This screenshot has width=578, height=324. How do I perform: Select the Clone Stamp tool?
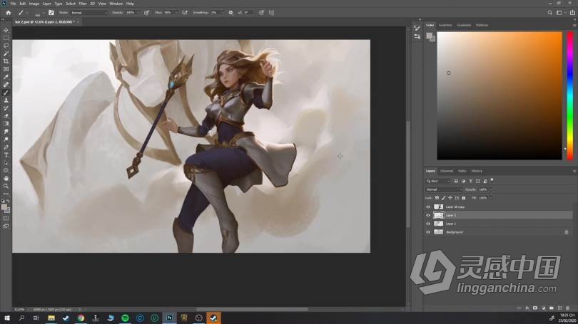point(6,100)
